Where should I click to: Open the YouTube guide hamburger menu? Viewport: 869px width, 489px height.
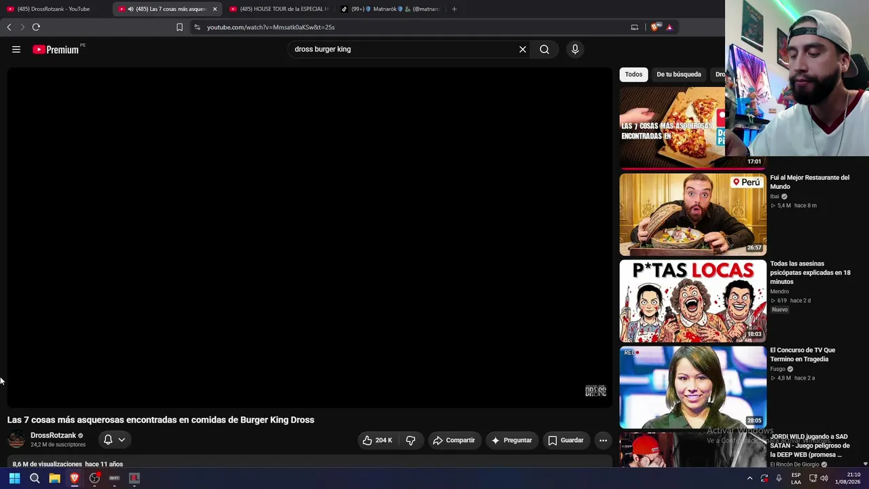click(16, 49)
